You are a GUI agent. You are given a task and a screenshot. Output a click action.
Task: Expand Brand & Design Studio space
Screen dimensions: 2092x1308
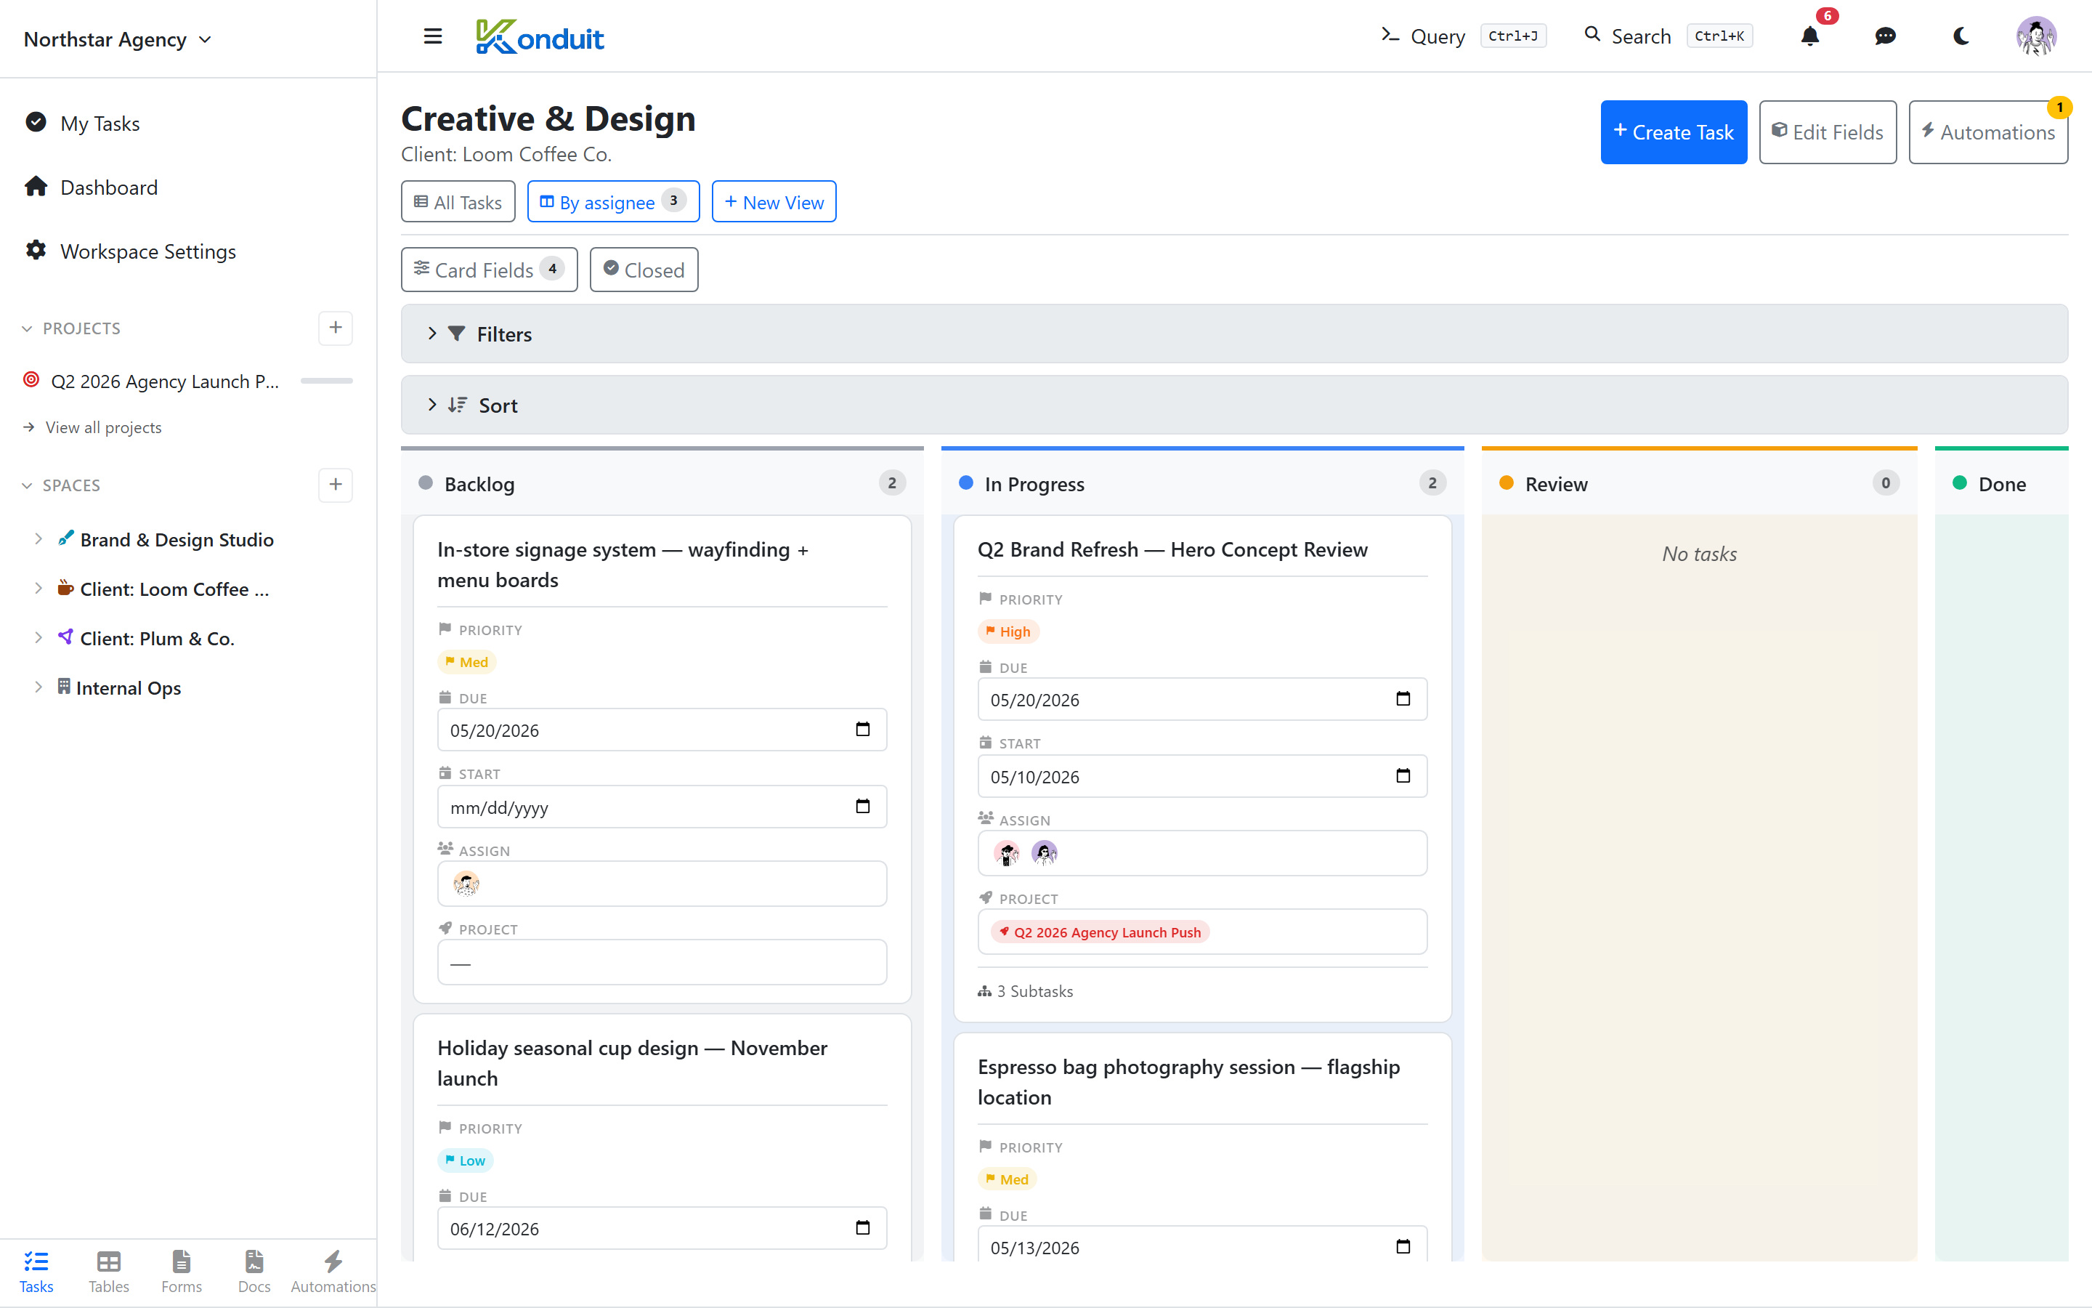click(x=38, y=539)
